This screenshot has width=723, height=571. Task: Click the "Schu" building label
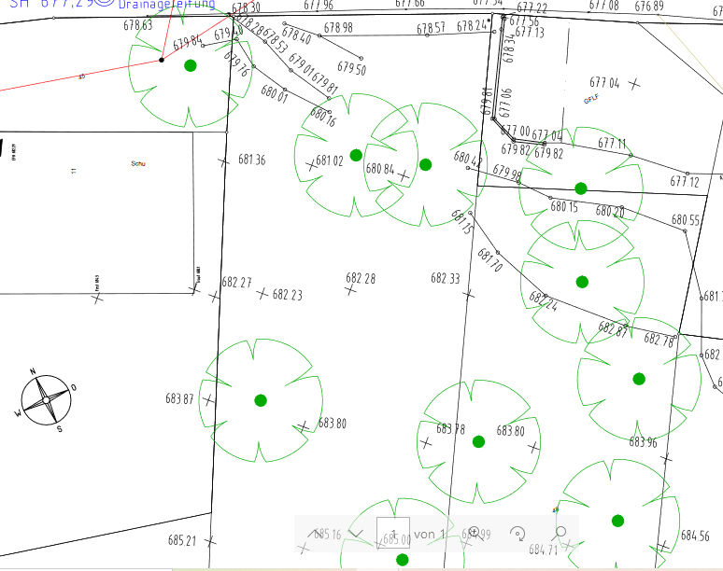(139, 163)
